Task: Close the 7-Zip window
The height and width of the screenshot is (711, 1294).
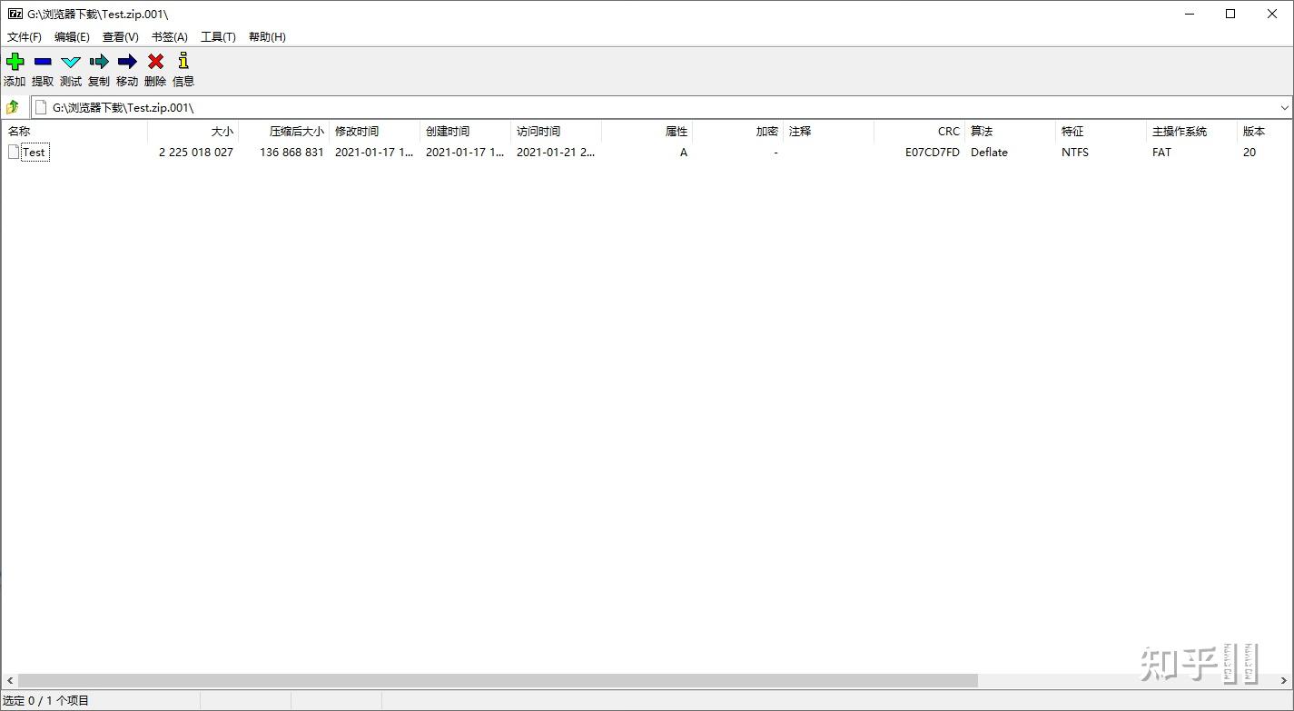Action: click(x=1273, y=14)
